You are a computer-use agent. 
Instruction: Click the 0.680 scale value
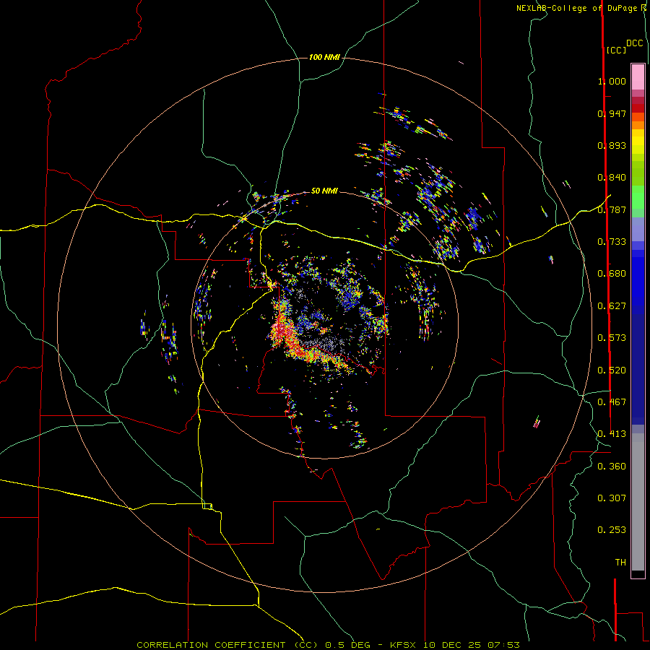click(612, 274)
